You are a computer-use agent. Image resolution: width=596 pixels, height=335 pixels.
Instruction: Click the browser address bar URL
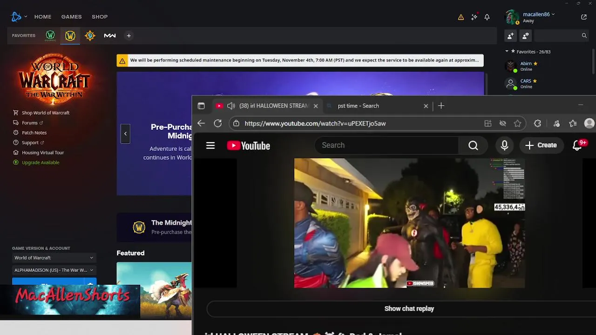click(315, 123)
